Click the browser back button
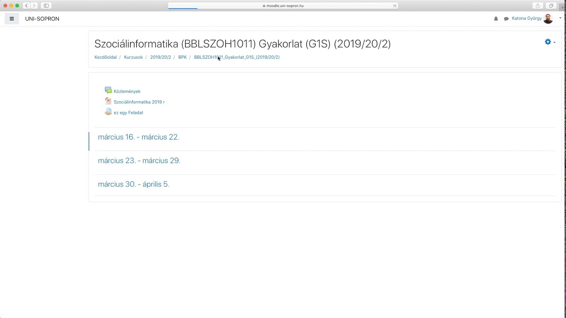 27,6
